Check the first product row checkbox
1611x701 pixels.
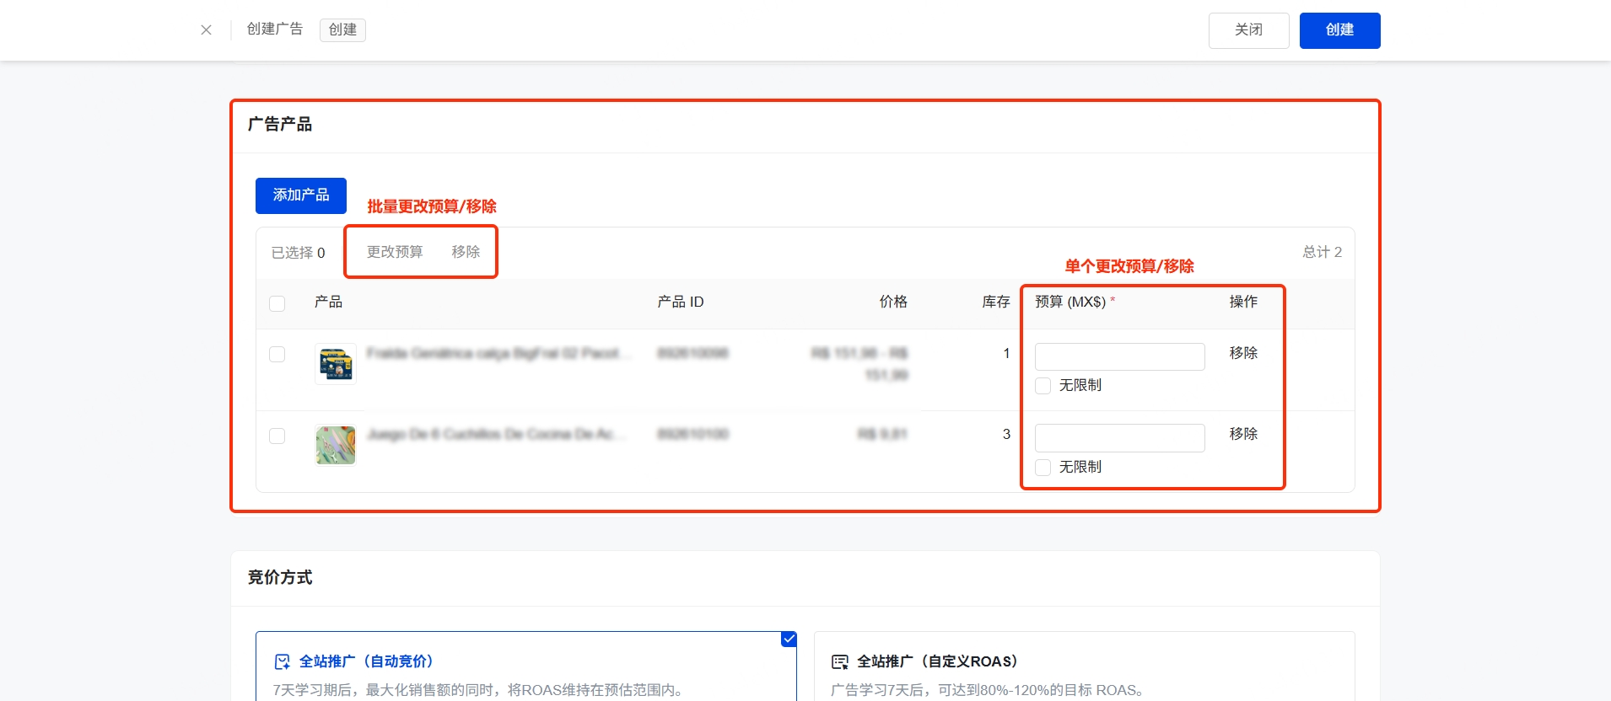[x=277, y=354]
